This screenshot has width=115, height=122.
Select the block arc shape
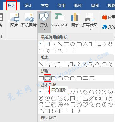tap(66, 105)
